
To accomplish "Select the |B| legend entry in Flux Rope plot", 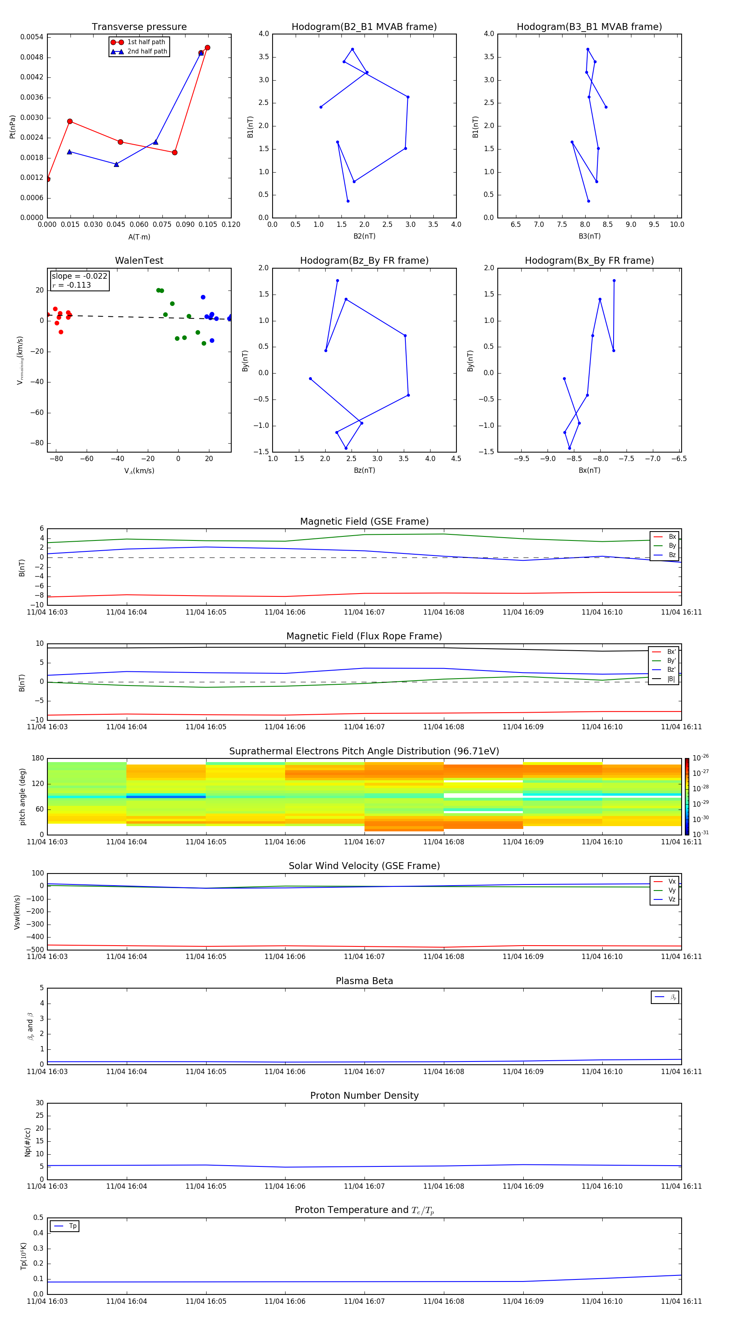I will pos(664,679).
